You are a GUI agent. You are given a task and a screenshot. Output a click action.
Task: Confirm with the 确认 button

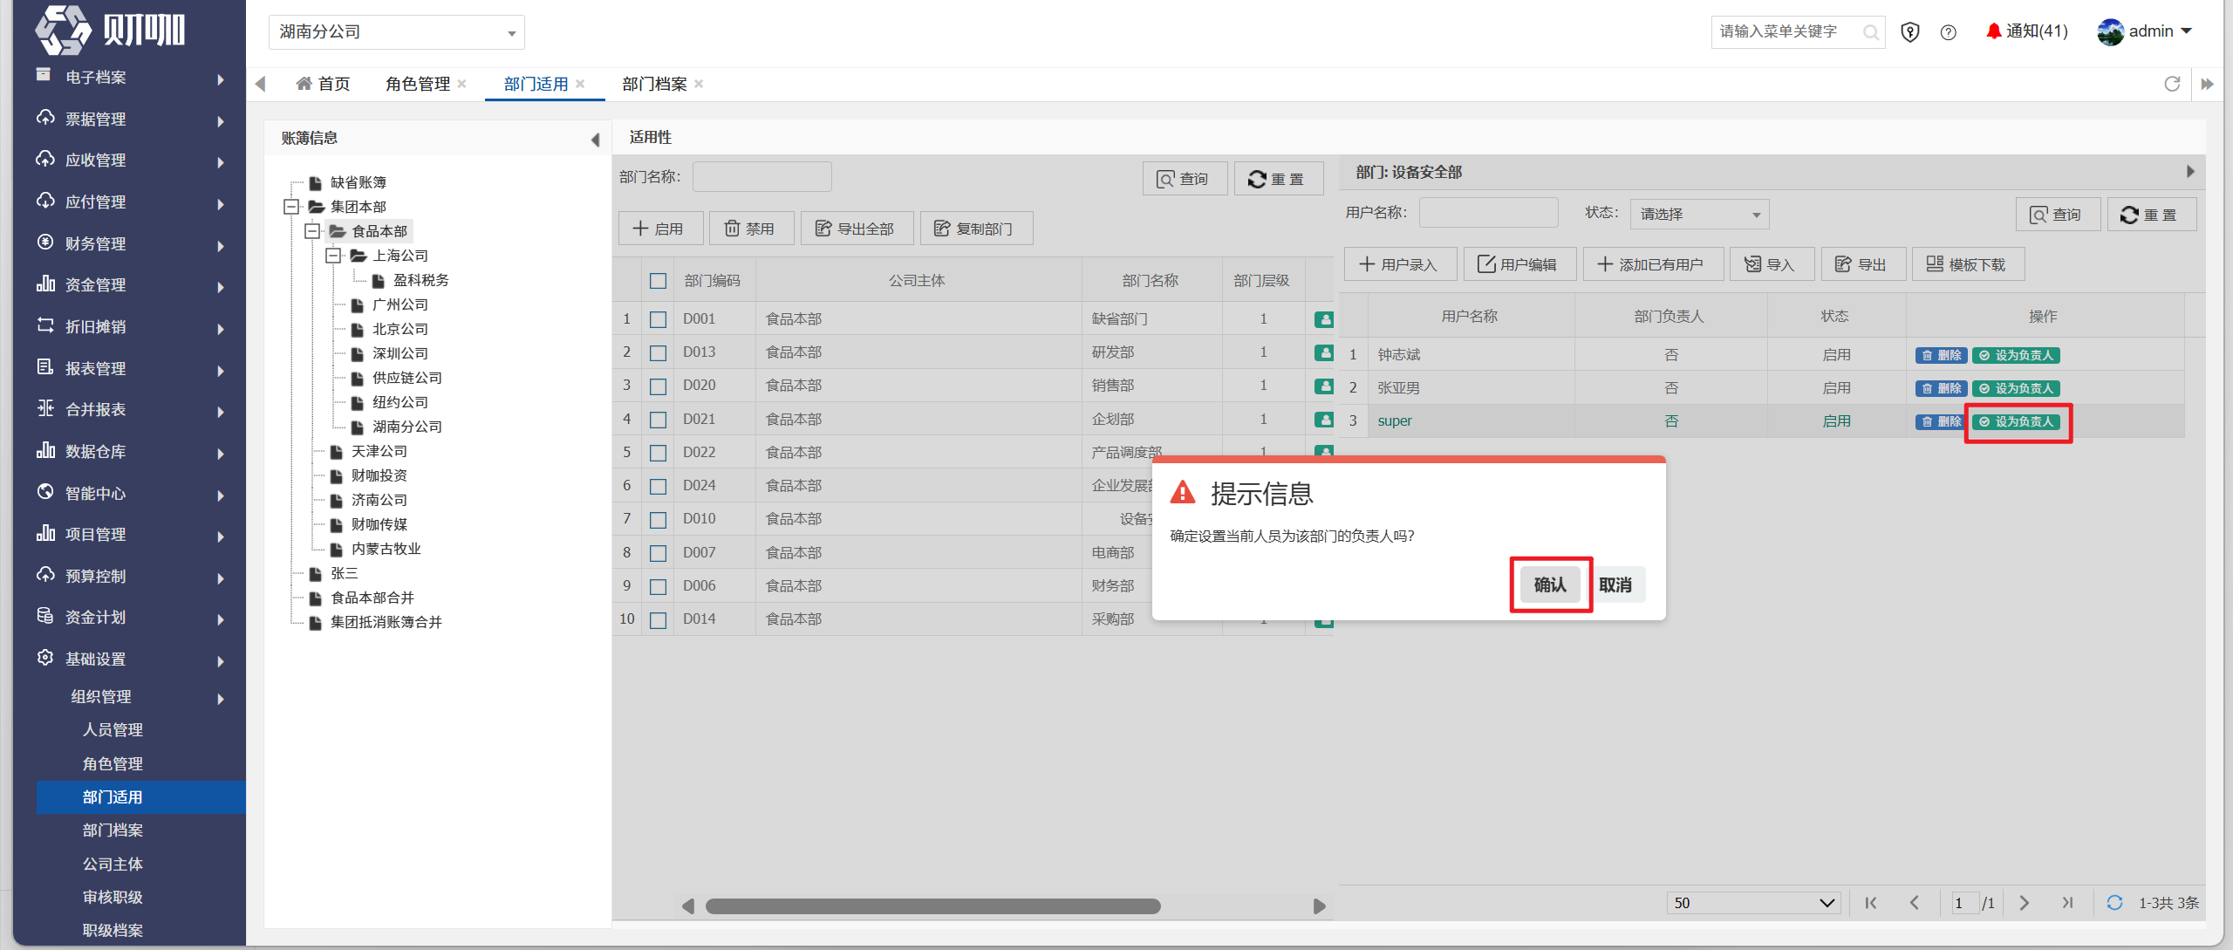[x=1550, y=584]
